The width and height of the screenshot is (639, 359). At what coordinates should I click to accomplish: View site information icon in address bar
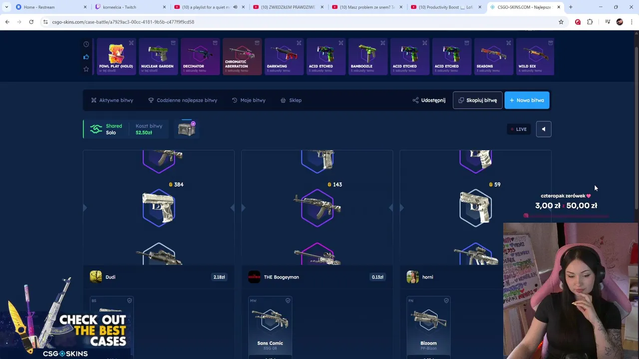coord(45,22)
